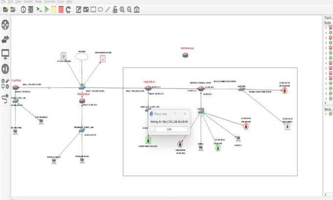Select the grey DNS server node
The width and height of the screenshot is (333, 200).
[180, 144]
